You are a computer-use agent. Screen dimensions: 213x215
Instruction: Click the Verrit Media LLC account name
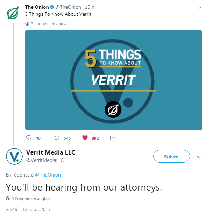pyautogui.click(x=51, y=152)
